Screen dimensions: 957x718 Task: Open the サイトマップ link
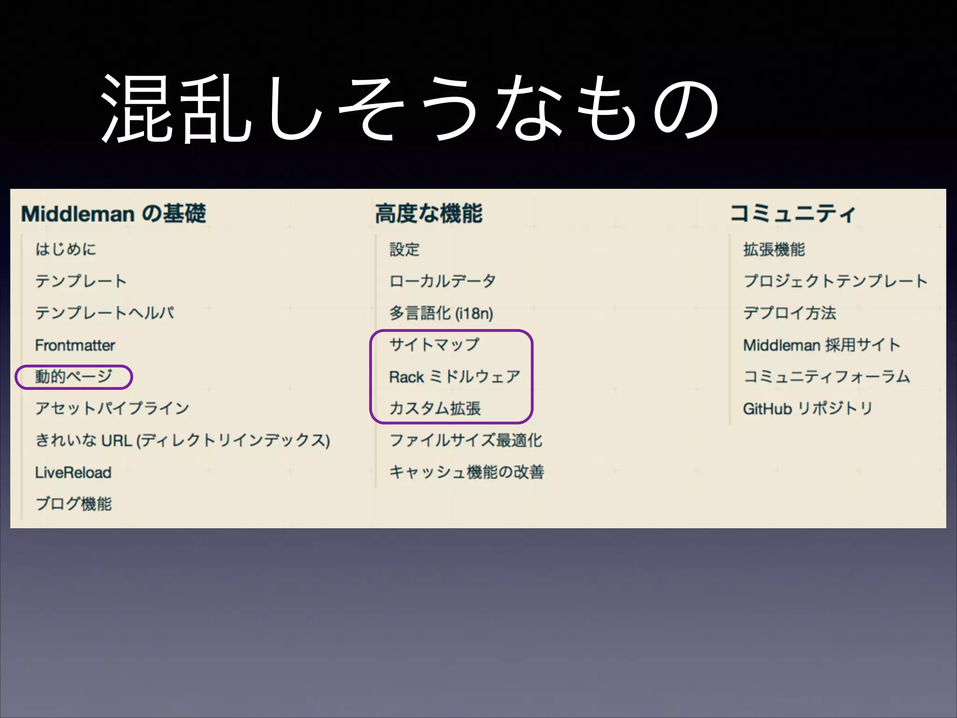click(435, 345)
